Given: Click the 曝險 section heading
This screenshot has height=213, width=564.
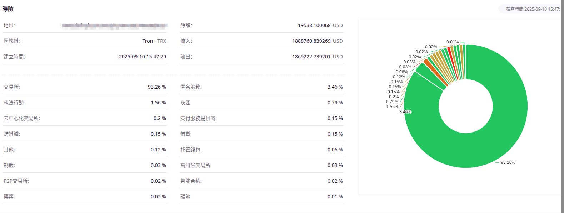Looking at the screenshot, I should tap(8, 9).
